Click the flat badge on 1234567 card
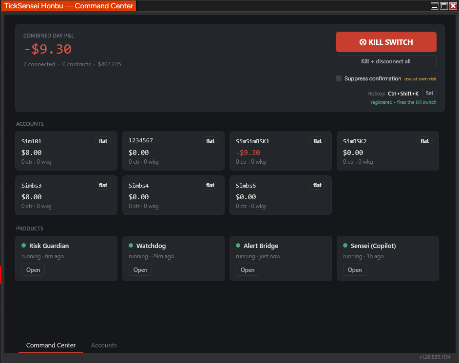The image size is (459, 363). (x=210, y=141)
